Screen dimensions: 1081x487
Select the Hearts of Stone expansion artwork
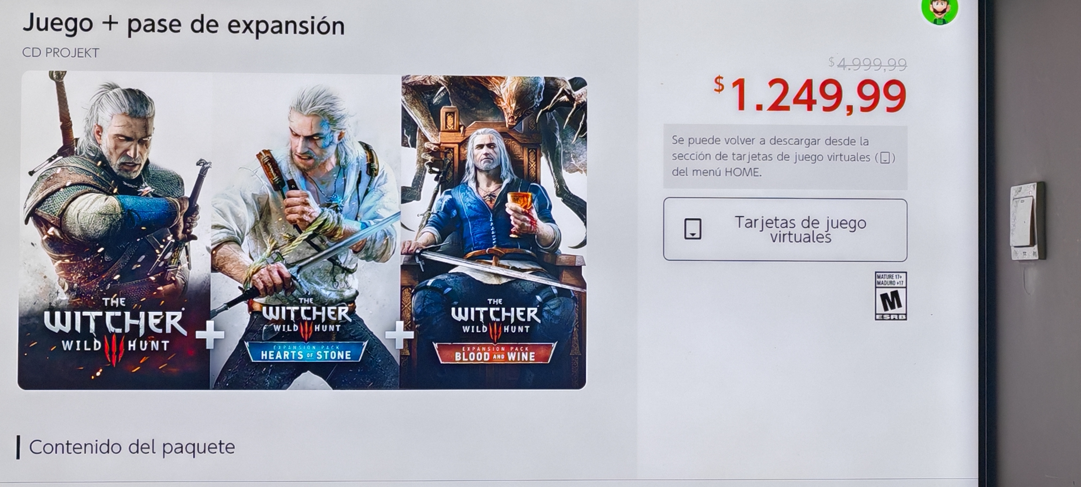point(306,232)
